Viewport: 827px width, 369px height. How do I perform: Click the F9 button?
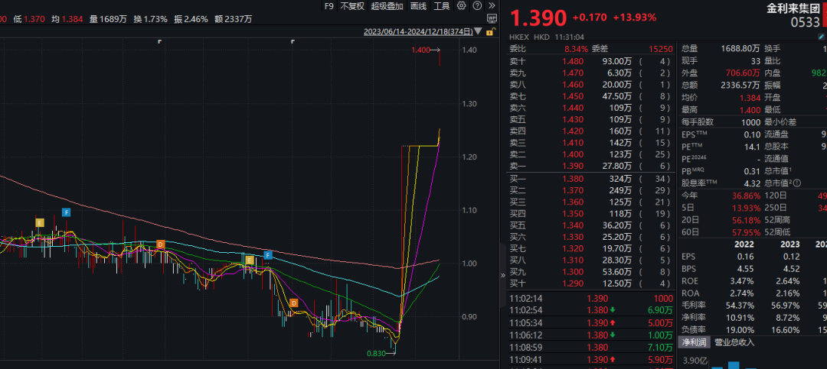point(329,6)
